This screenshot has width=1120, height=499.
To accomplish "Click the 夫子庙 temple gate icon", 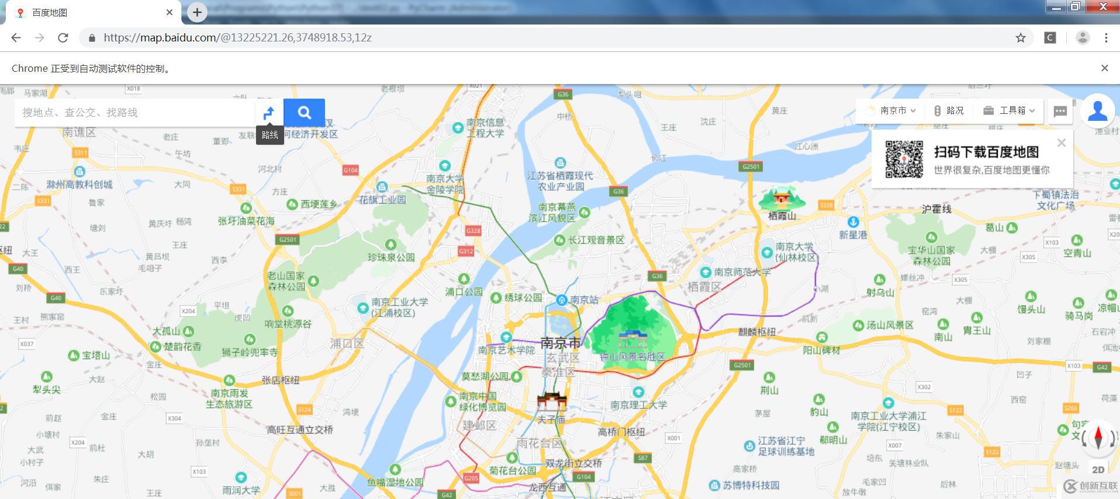I will [x=552, y=402].
